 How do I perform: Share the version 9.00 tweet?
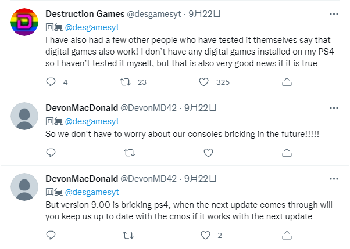[x=287, y=235]
